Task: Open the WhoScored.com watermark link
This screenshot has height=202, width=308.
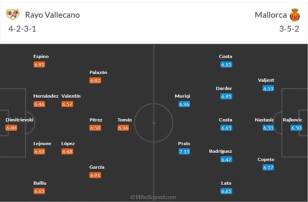Action: pos(153,197)
